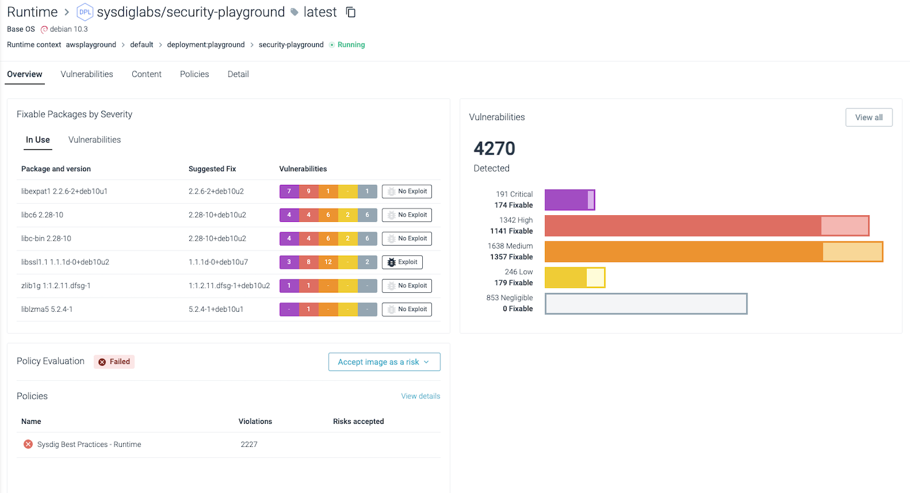
Task: Click the tag icon before latest
Action: click(294, 12)
